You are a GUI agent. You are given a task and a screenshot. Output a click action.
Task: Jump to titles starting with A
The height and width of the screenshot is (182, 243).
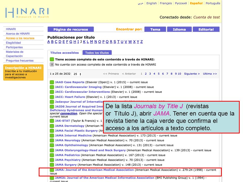(49, 42)
